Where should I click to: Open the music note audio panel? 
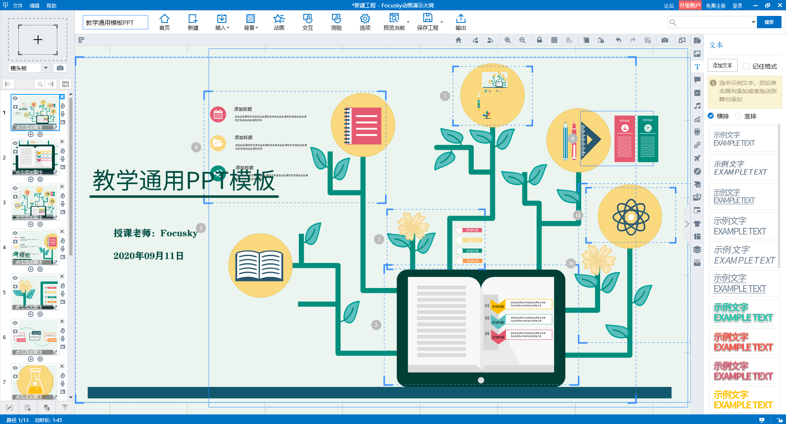pyautogui.click(x=697, y=106)
